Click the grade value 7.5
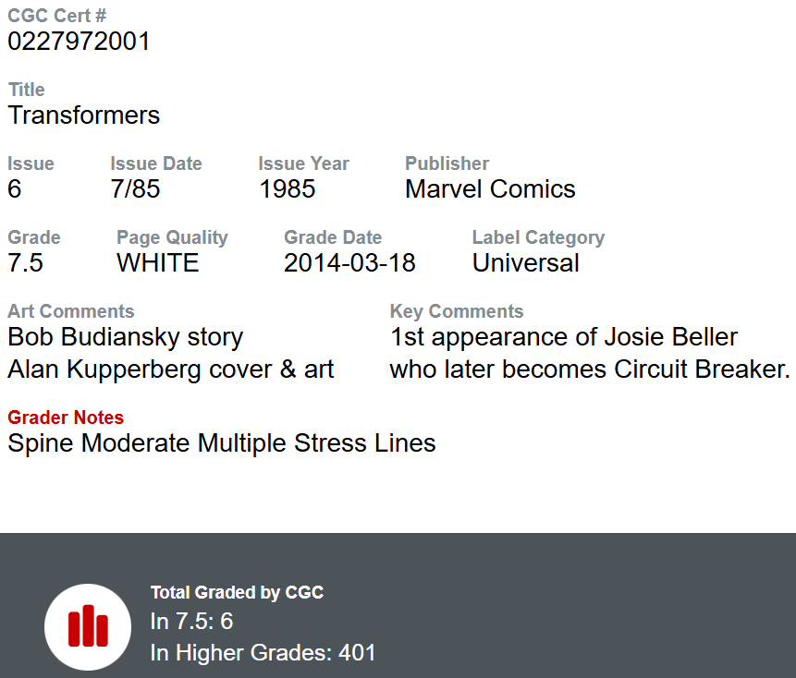The height and width of the screenshot is (678, 796). click(x=26, y=263)
